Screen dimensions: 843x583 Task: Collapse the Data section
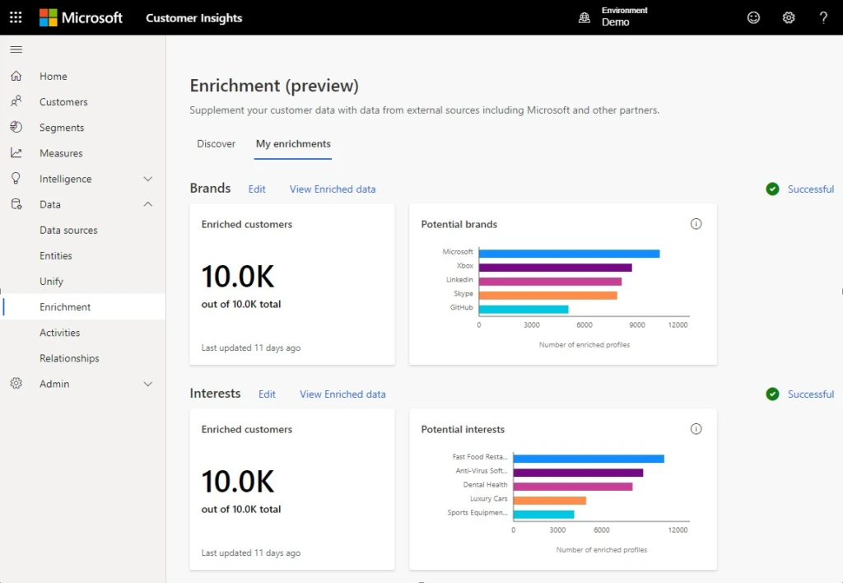147,204
